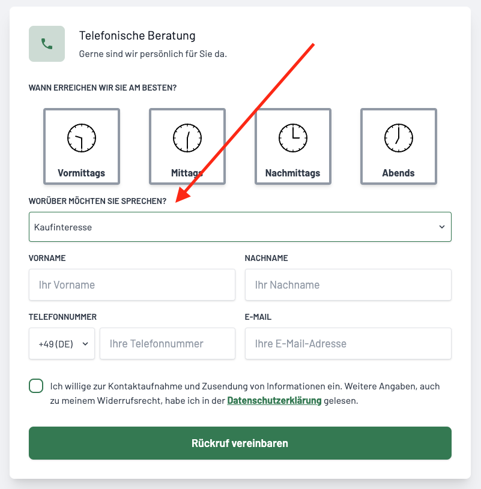Image resolution: width=481 pixels, height=489 pixels.
Task: Click the green phone icon
Action: pos(47,44)
